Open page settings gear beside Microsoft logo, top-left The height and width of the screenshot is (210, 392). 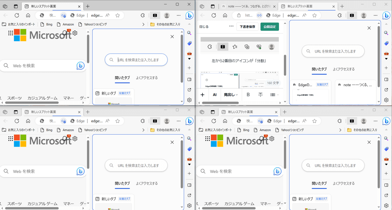(75, 33)
